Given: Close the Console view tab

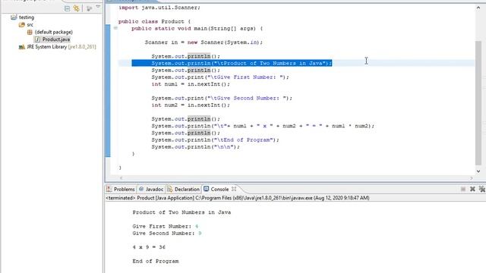Looking at the screenshot, I should click(234, 189).
